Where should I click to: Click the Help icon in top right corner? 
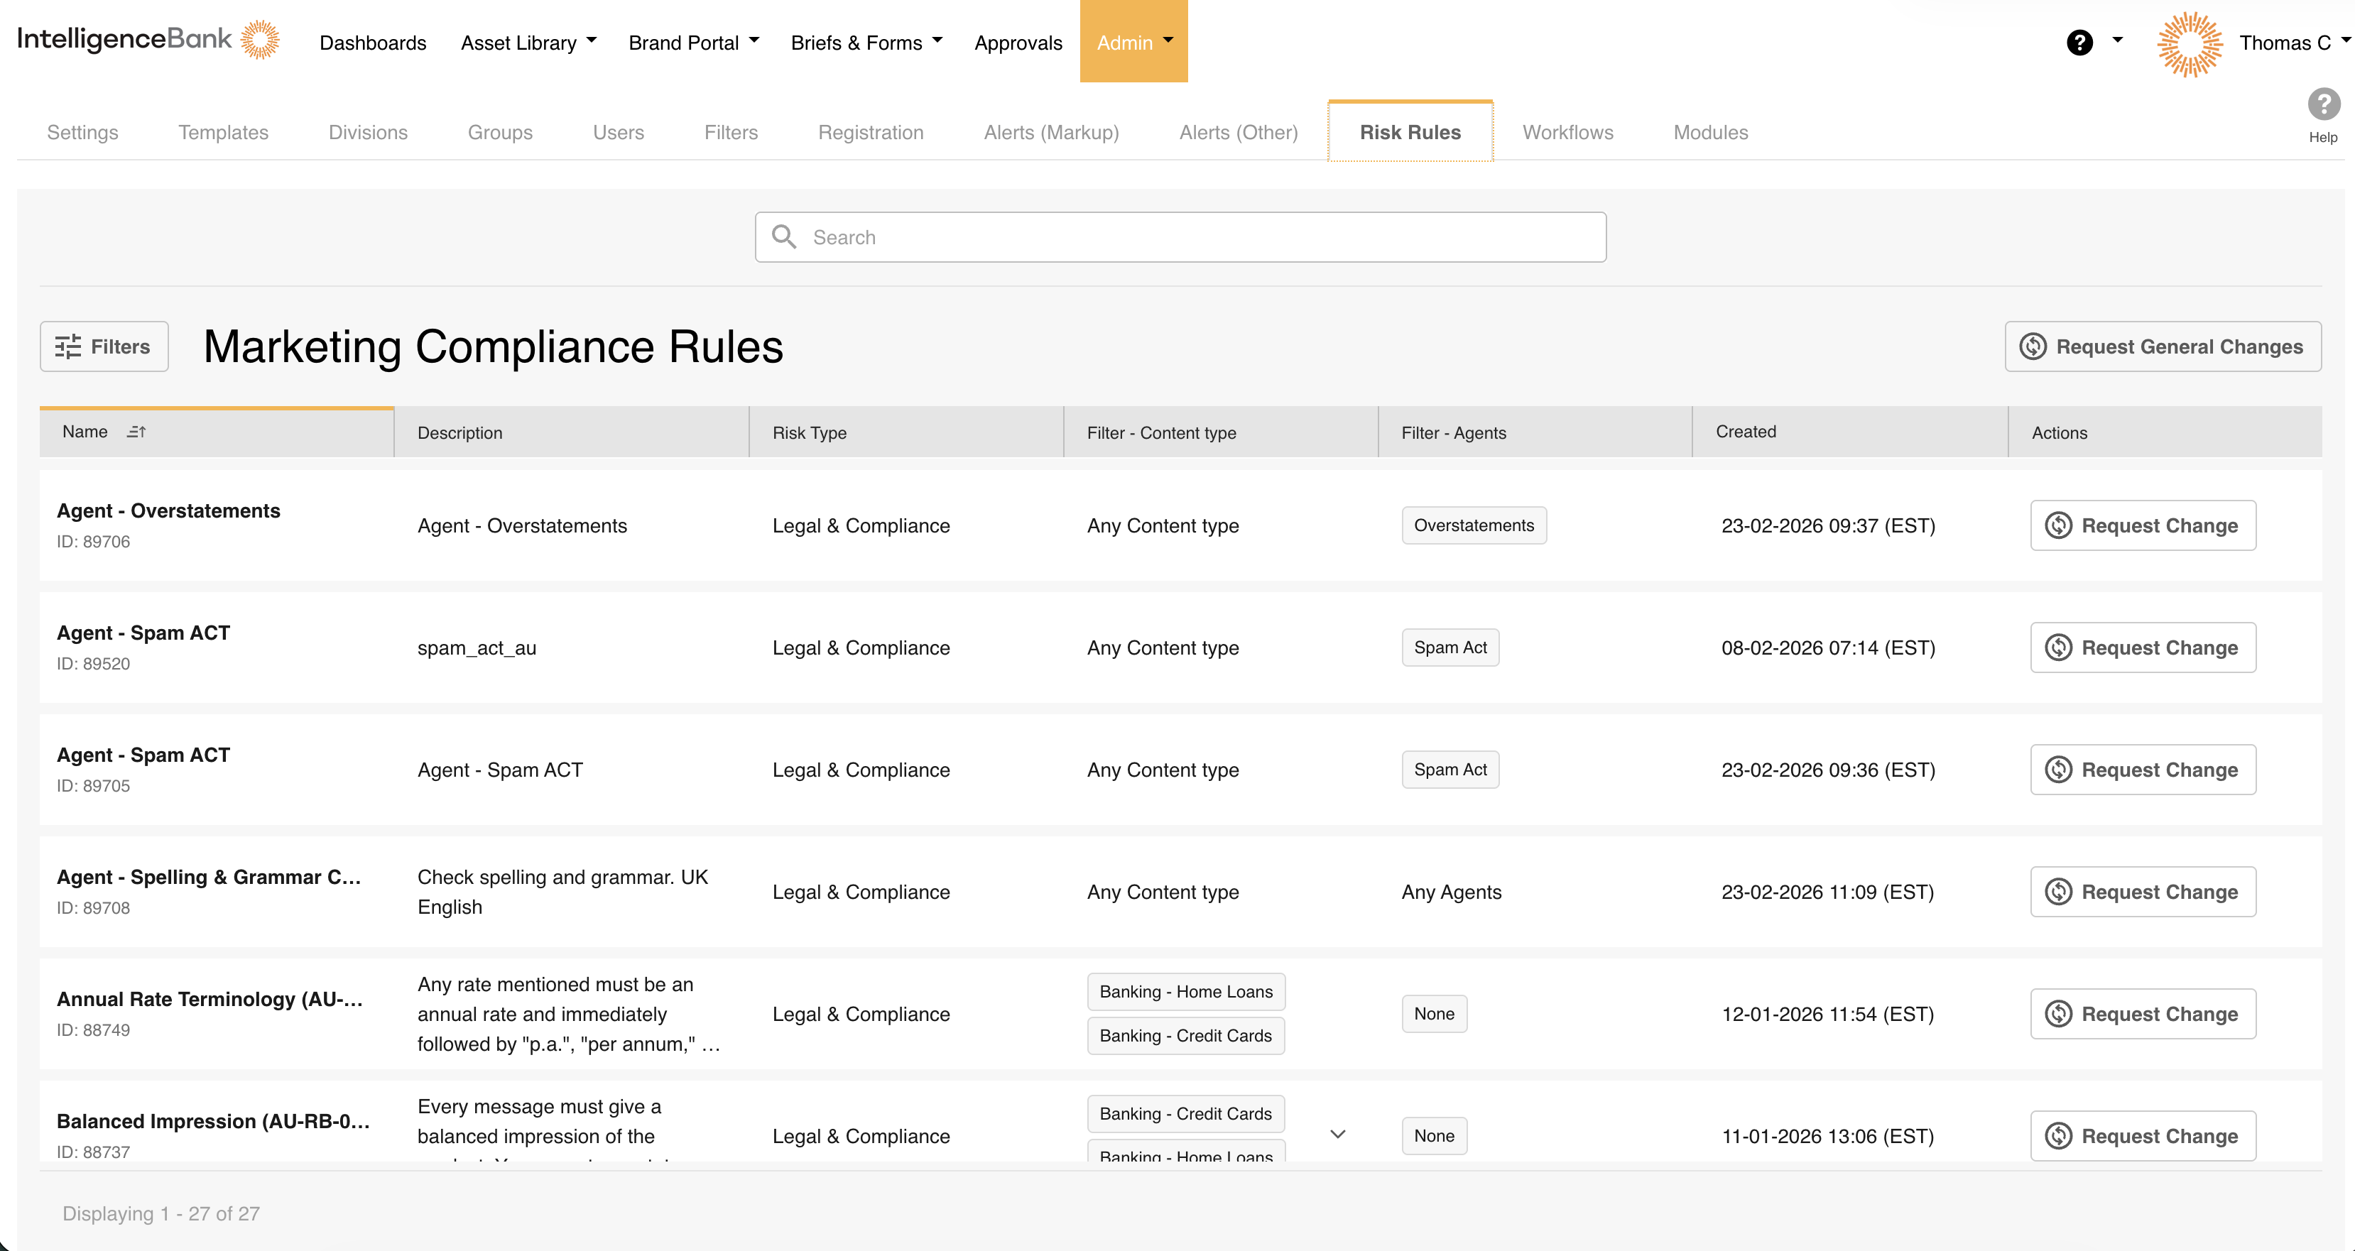coord(2323,103)
